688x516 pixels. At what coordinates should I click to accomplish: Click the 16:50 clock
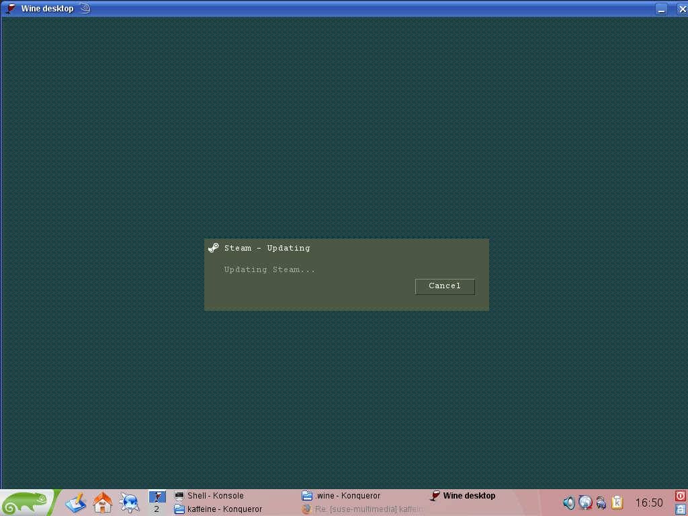click(649, 503)
